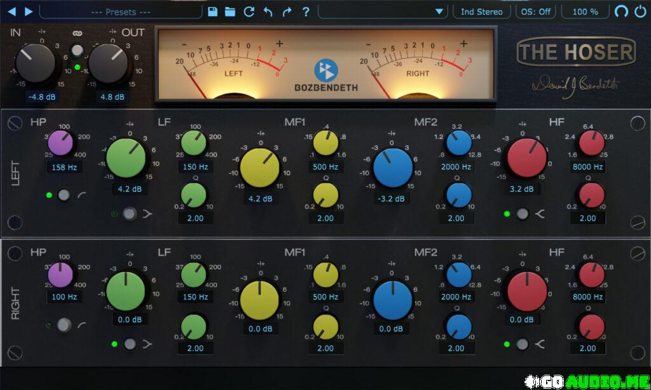Toggle the plugin power bypass button

[x=640, y=11]
